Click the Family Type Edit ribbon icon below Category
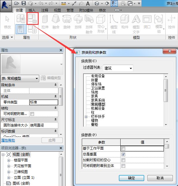This screenshot has width=178, height=186. tap(32, 29)
